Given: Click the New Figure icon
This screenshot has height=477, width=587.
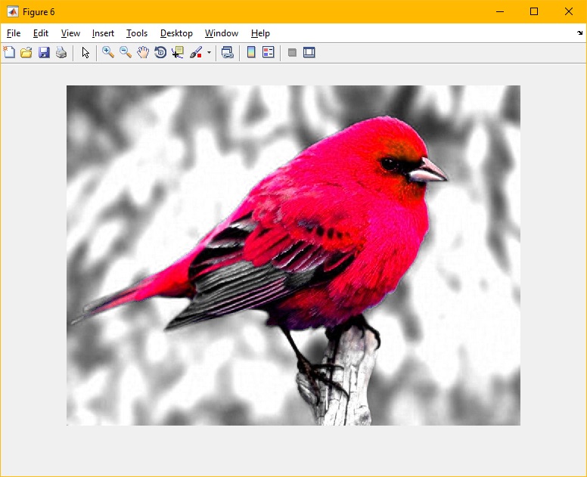Looking at the screenshot, I should click(x=9, y=52).
